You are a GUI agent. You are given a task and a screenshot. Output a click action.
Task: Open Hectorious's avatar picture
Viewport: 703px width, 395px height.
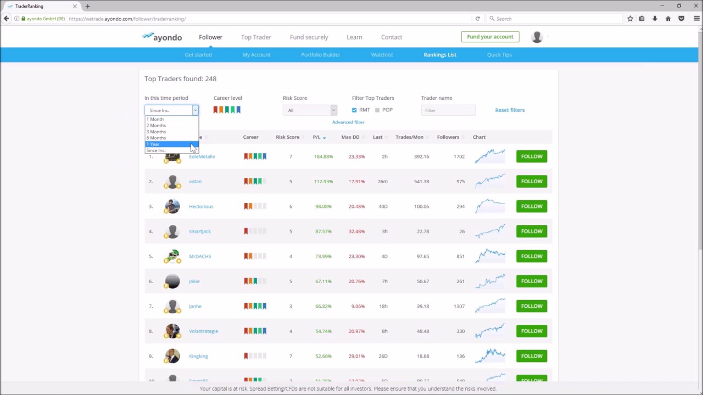tap(172, 206)
